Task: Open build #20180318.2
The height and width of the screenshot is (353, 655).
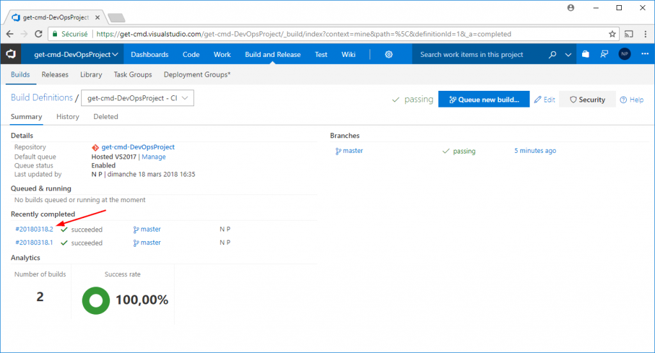Action: 35,229
